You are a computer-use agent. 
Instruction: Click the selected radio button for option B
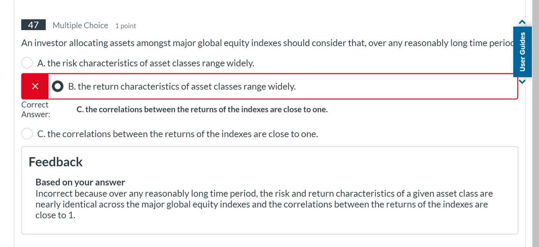click(x=57, y=87)
